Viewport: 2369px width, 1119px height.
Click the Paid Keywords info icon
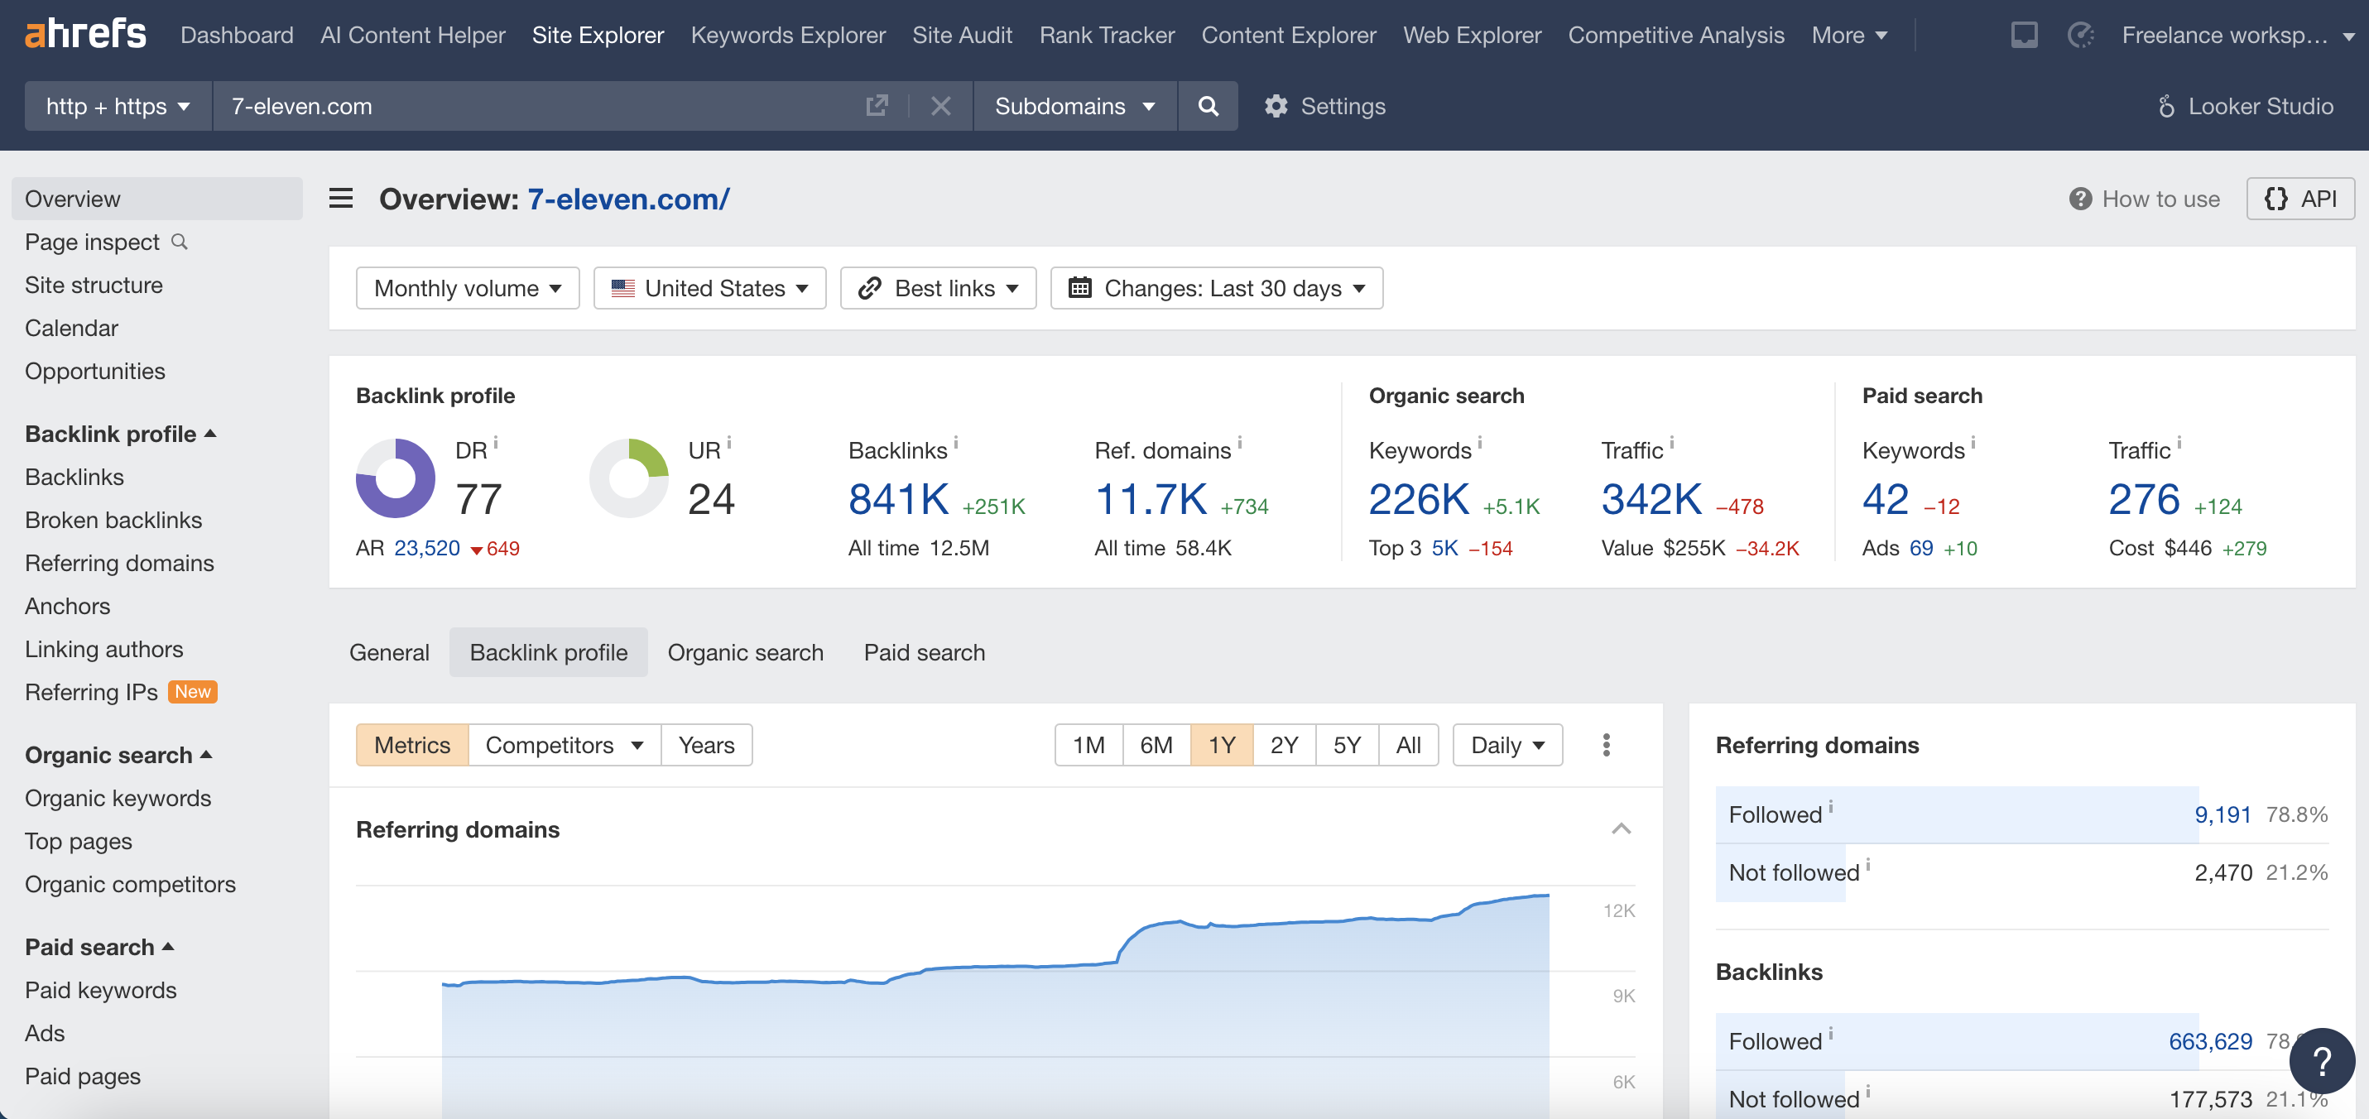[x=1973, y=442]
